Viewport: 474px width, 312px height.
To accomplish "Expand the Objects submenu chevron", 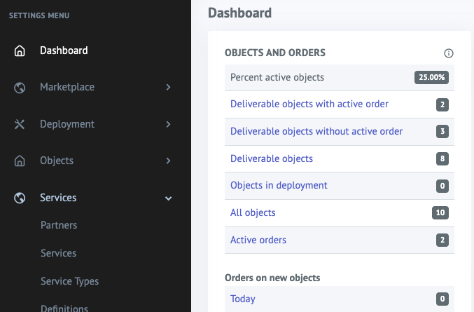I will click(x=168, y=161).
